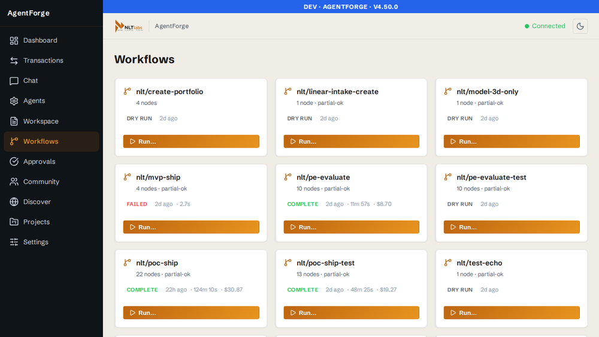Click branch icon beside nlt/linear-intake-create
The image size is (599, 337).
[288, 91]
